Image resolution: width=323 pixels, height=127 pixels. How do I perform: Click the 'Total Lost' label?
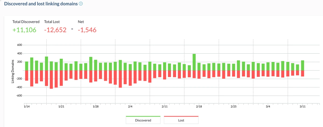click(x=52, y=22)
